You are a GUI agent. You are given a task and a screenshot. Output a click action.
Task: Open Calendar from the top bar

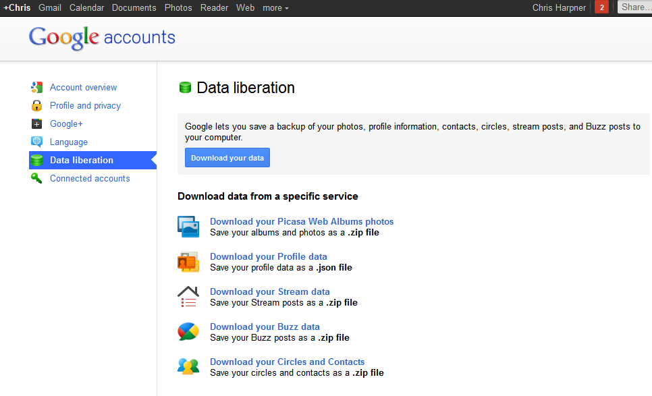point(86,7)
